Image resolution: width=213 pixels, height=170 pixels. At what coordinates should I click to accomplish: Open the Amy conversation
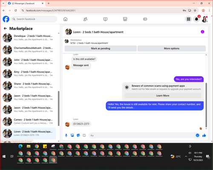[x=29, y=74]
